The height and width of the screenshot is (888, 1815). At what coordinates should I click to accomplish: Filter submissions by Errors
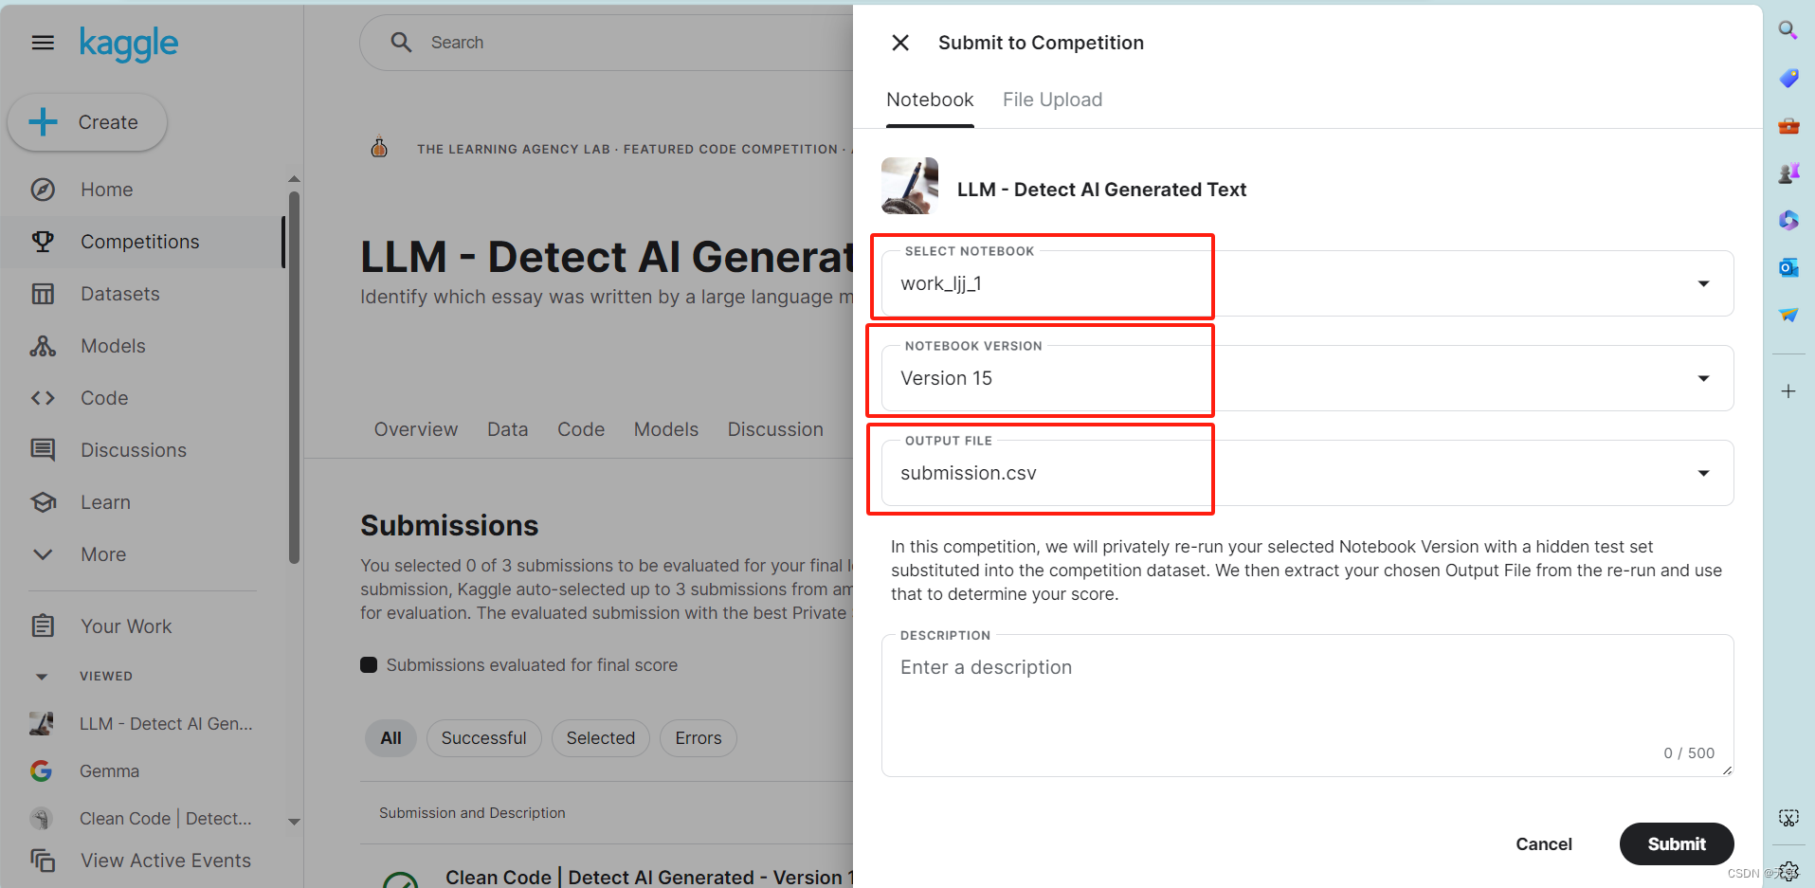pyautogui.click(x=699, y=738)
